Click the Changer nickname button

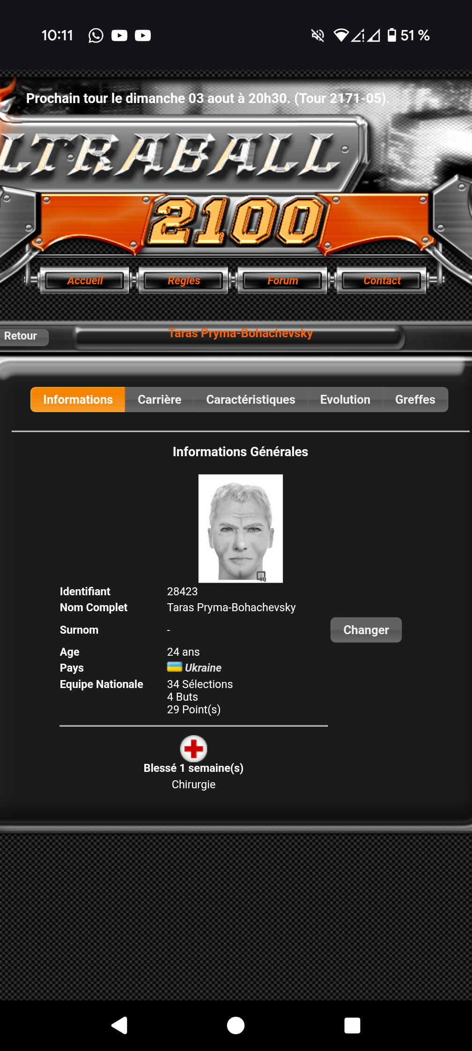click(x=366, y=630)
